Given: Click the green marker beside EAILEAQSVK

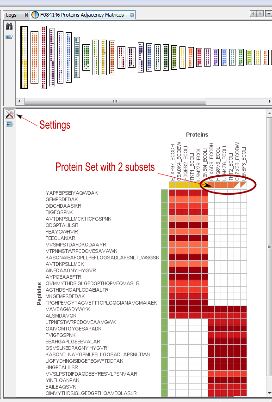Looking at the screenshot, I should [164, 387].
